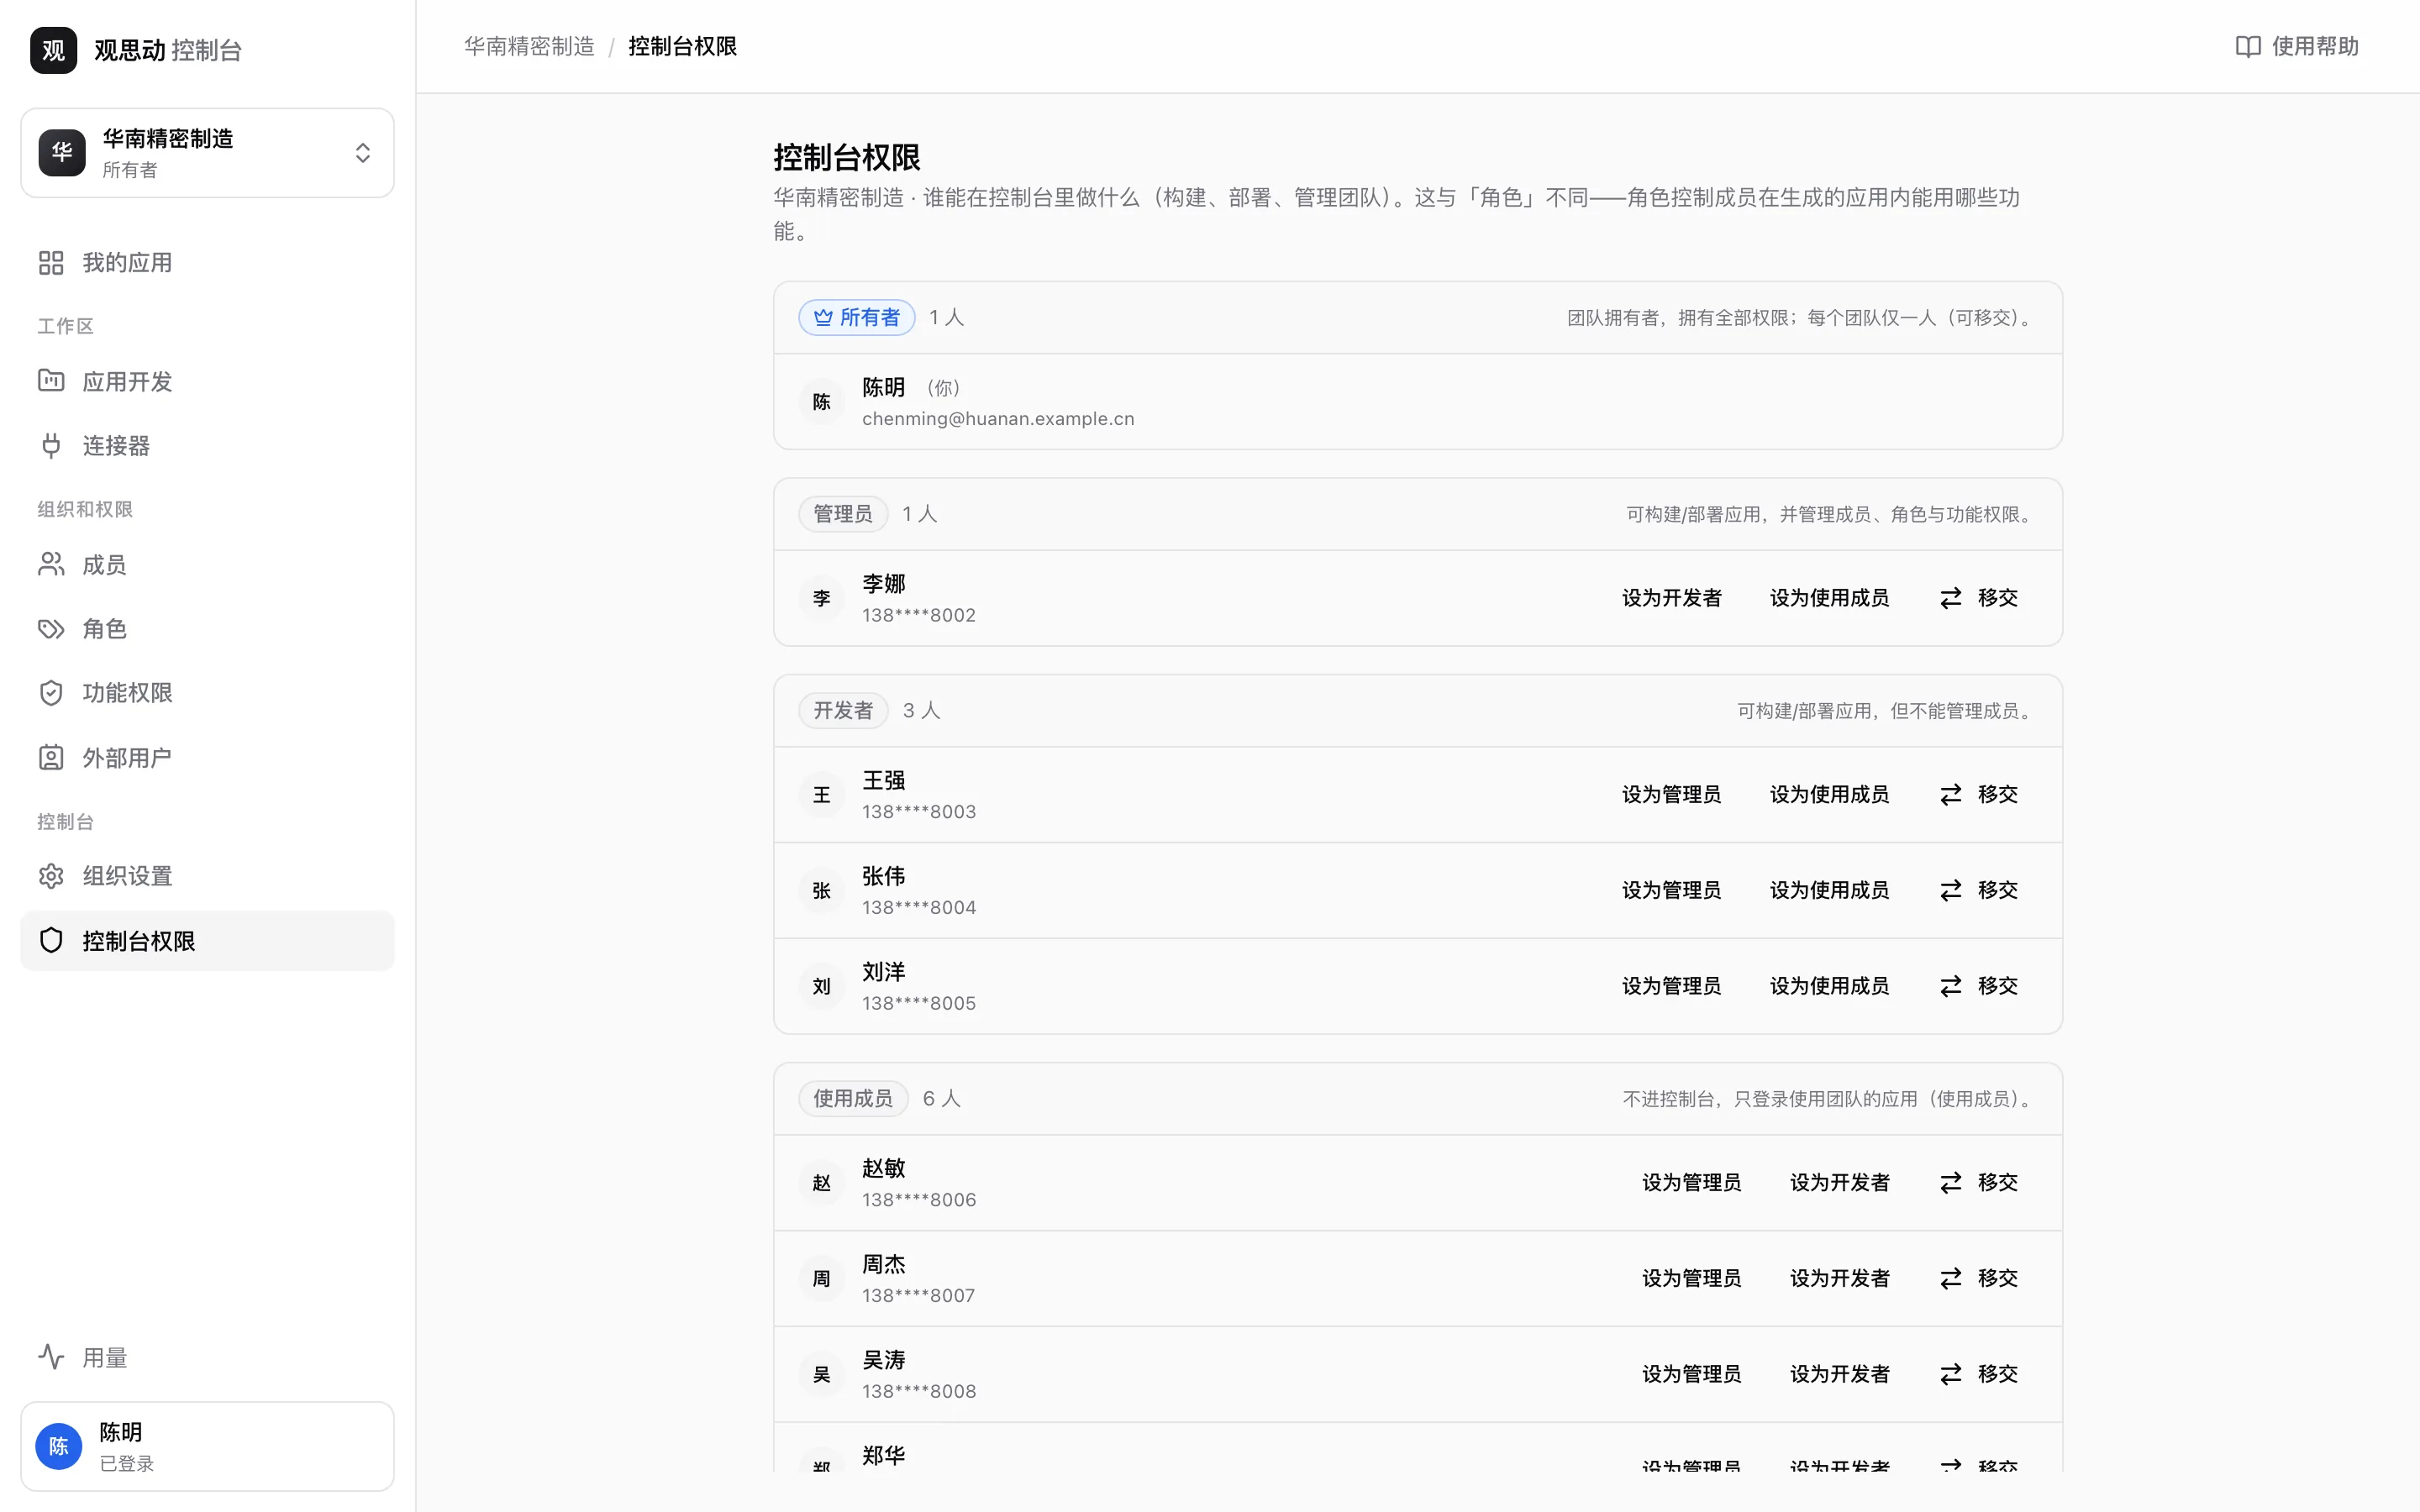The width and height of the screenshot is (2420, 1512).
Task: Click email chenming@huanan.example.cn
Action: (998, 419)
